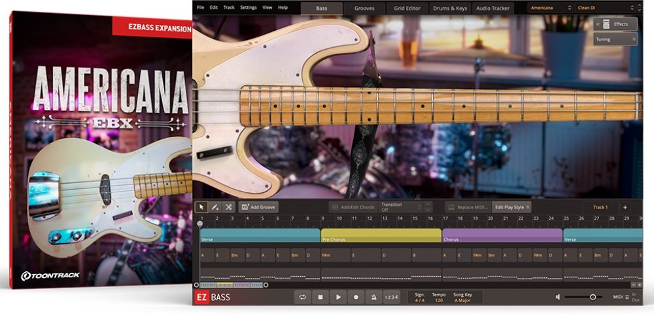Screen dimensions: 654x327
Task: Click the Stop button in transport
Action: (320, 297)
